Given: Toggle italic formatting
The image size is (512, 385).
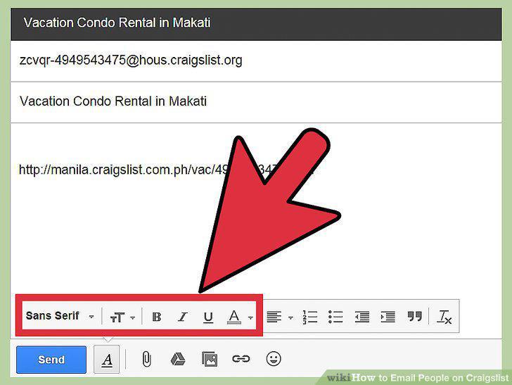Looking at the screenshot, I should pos(183,317).
